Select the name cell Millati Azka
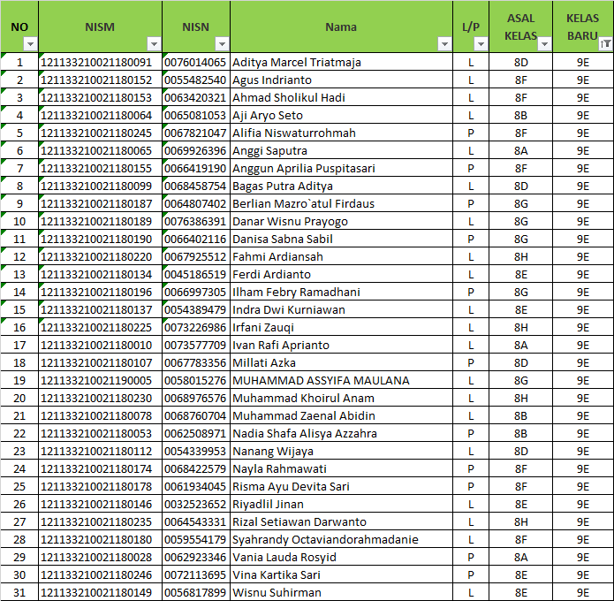Viewport: 614px width, 601px height. (x=342, y=362)
